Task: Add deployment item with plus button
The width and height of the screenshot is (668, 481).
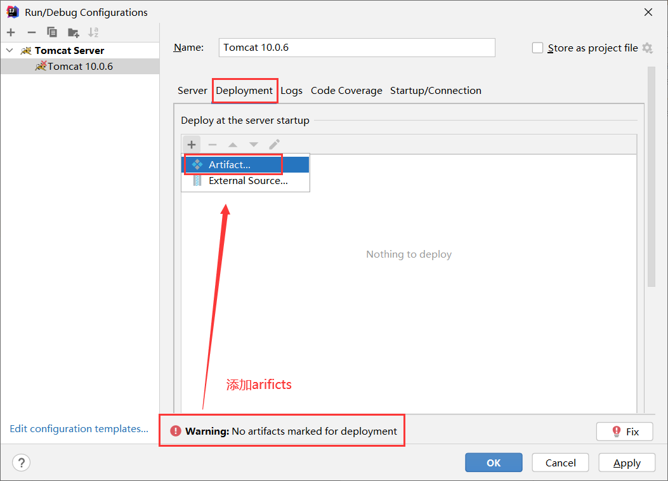Action: click(x=192, y=145)
